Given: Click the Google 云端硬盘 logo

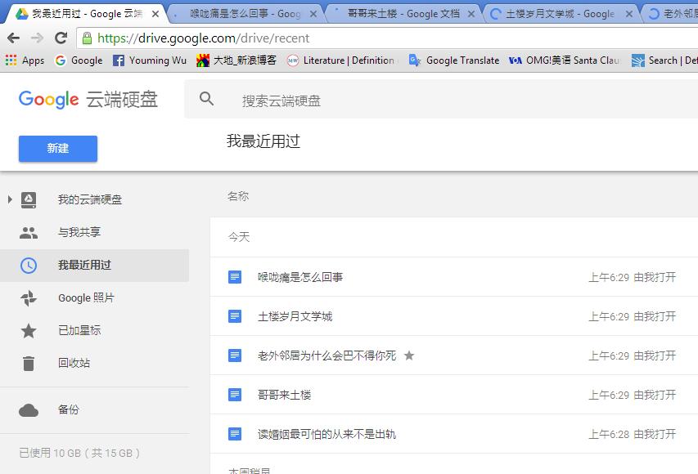Looking at the screenshot, I should [88, 99].
